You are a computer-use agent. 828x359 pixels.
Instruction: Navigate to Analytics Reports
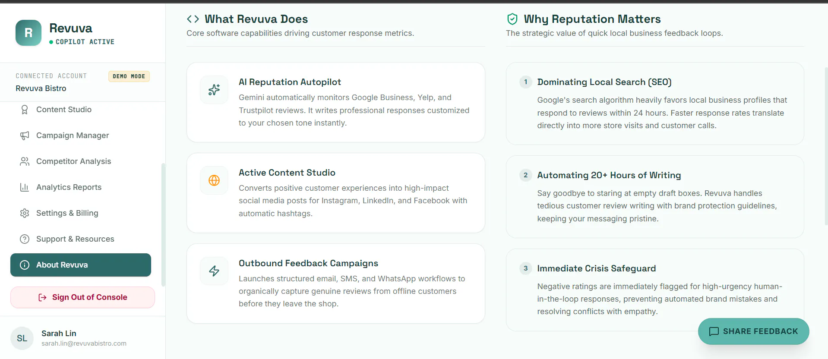[x=81, y=187]
